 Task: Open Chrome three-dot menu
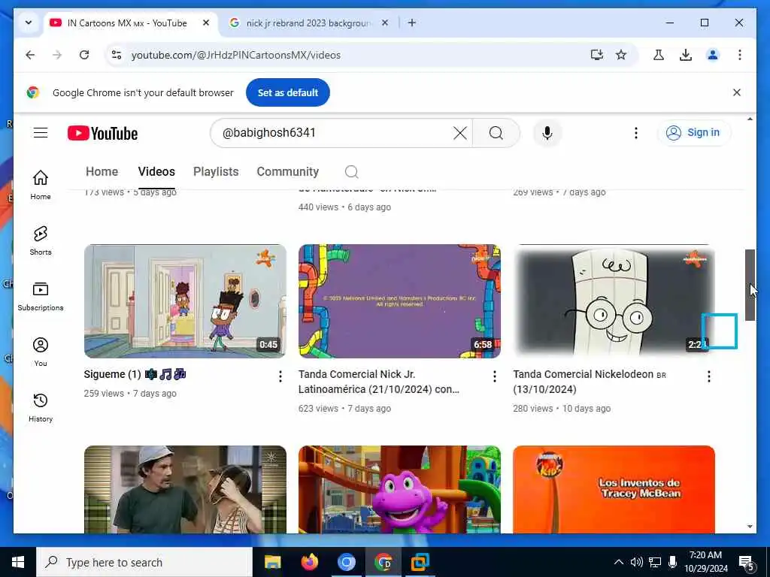[x=740, y=55]
